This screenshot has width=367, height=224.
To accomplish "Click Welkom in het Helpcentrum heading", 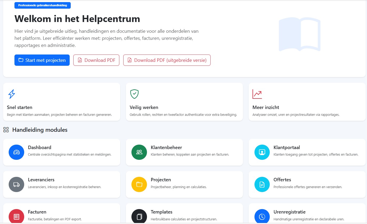I will point(77,19).
